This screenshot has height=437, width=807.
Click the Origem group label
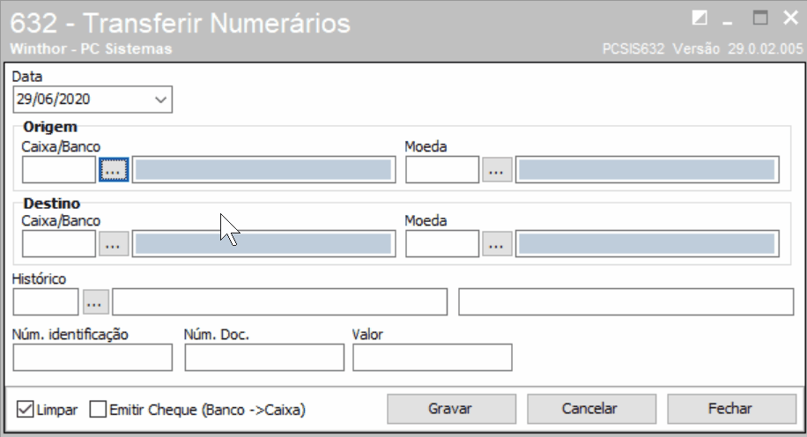pyautogui.click(x=50, y=127)
